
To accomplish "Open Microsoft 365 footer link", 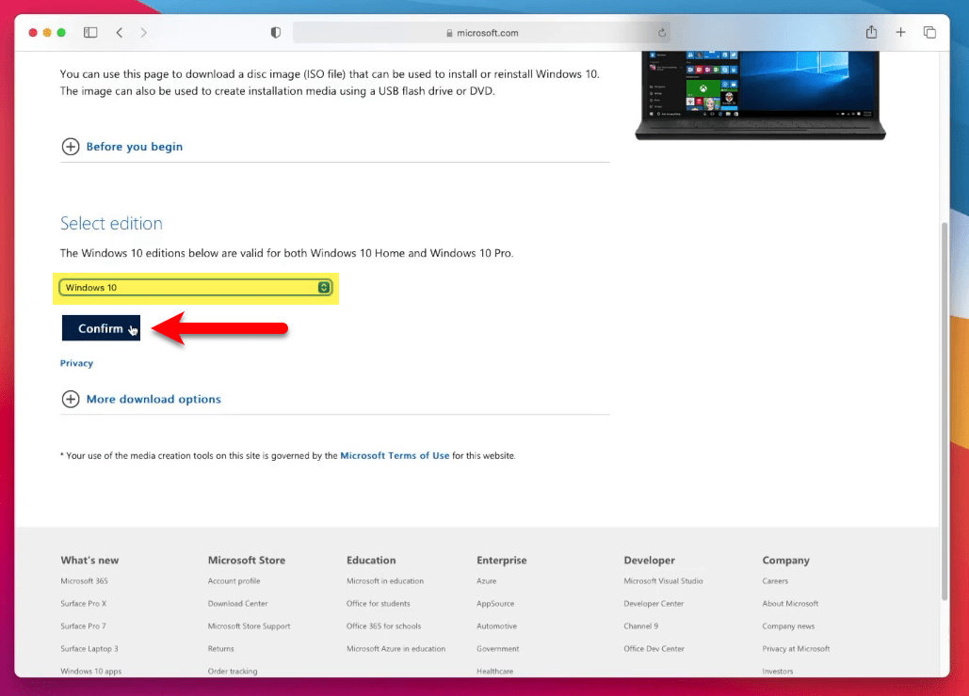I will click(x=84, y=581).
